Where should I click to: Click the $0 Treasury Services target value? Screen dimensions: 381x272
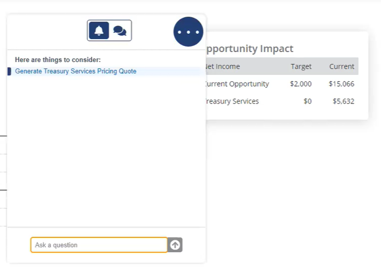(x=308, y=101)
